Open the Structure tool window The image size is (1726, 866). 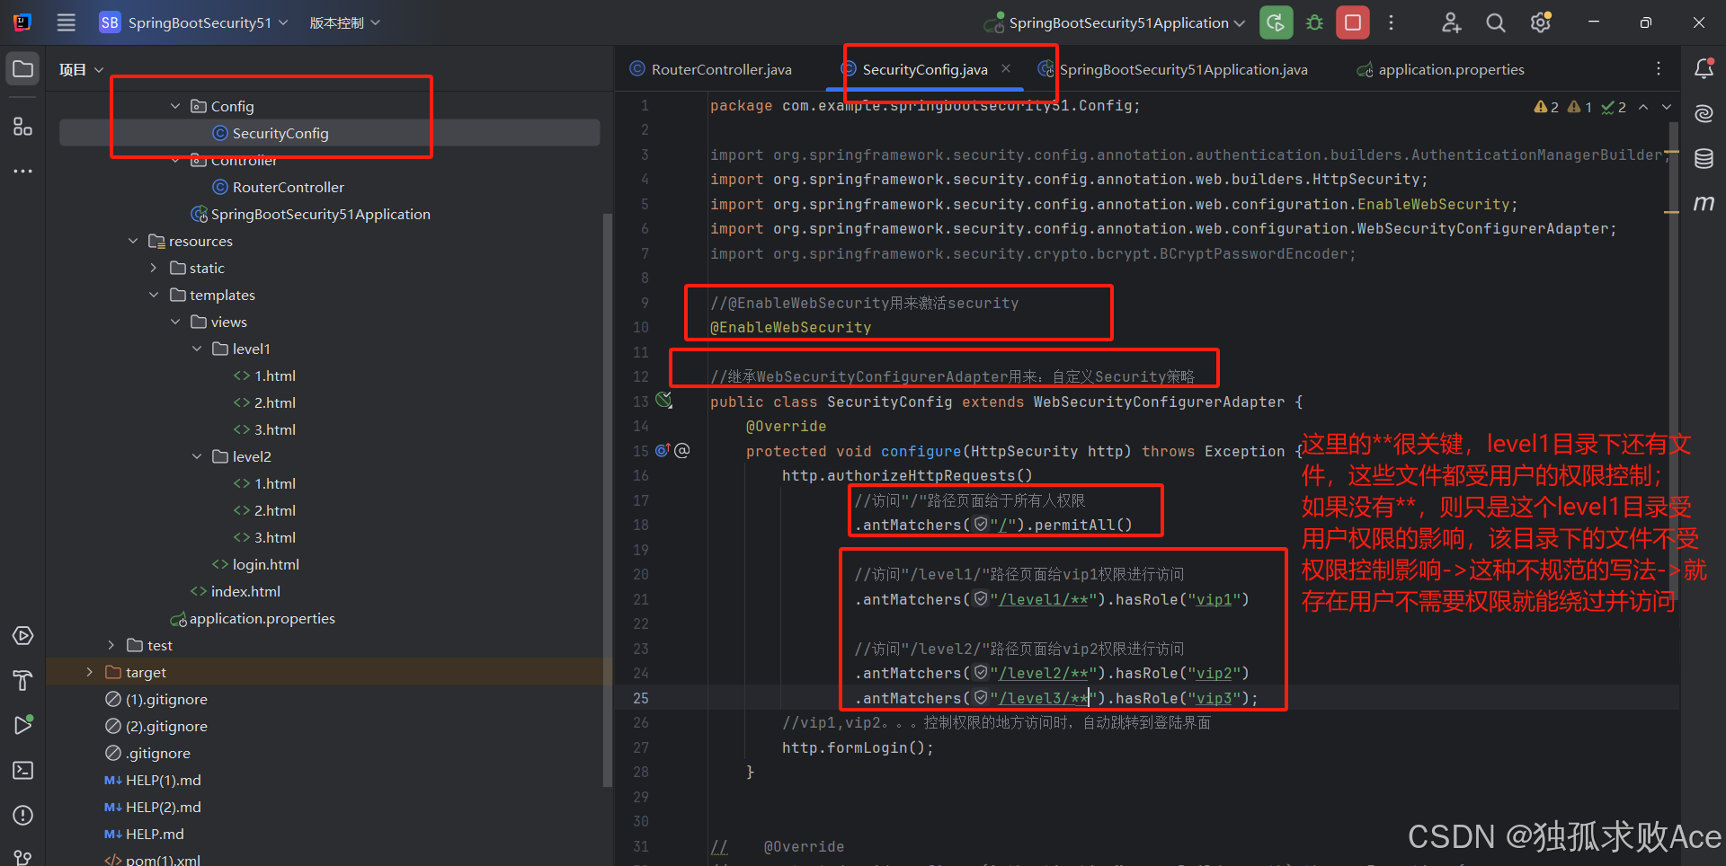pyautogui.click(x=23, y=127)
